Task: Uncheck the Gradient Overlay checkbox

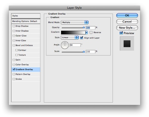Action: 14,69
